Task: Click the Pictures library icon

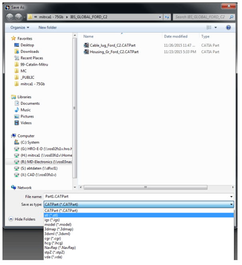Action: (x=16, y=116)
